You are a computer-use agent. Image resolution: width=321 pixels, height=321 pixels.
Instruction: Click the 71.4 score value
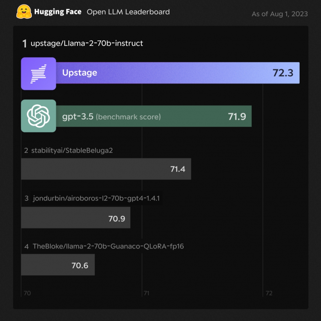tap(178, 169)
